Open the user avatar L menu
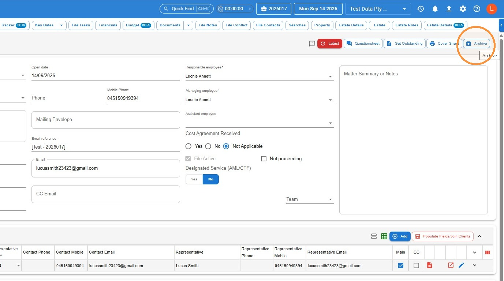This screenshot has width=504, height=281. click(x=492, y=9)
